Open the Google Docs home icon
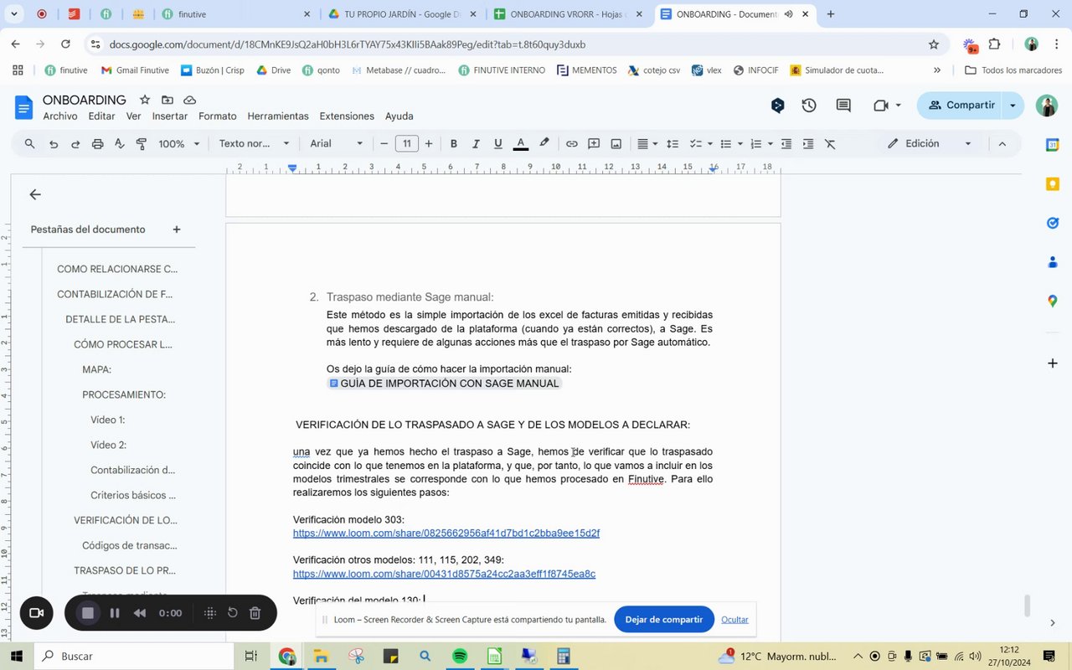Screen dimensions: 1072x670 click(x=23, y=107)
